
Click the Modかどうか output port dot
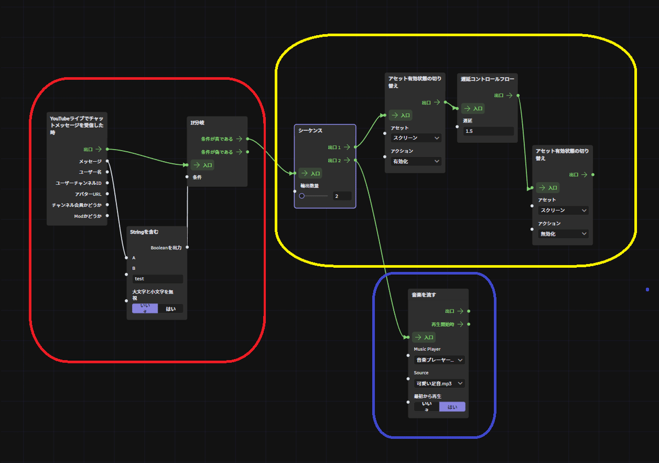pyautogui.click(x=107, y=216)
